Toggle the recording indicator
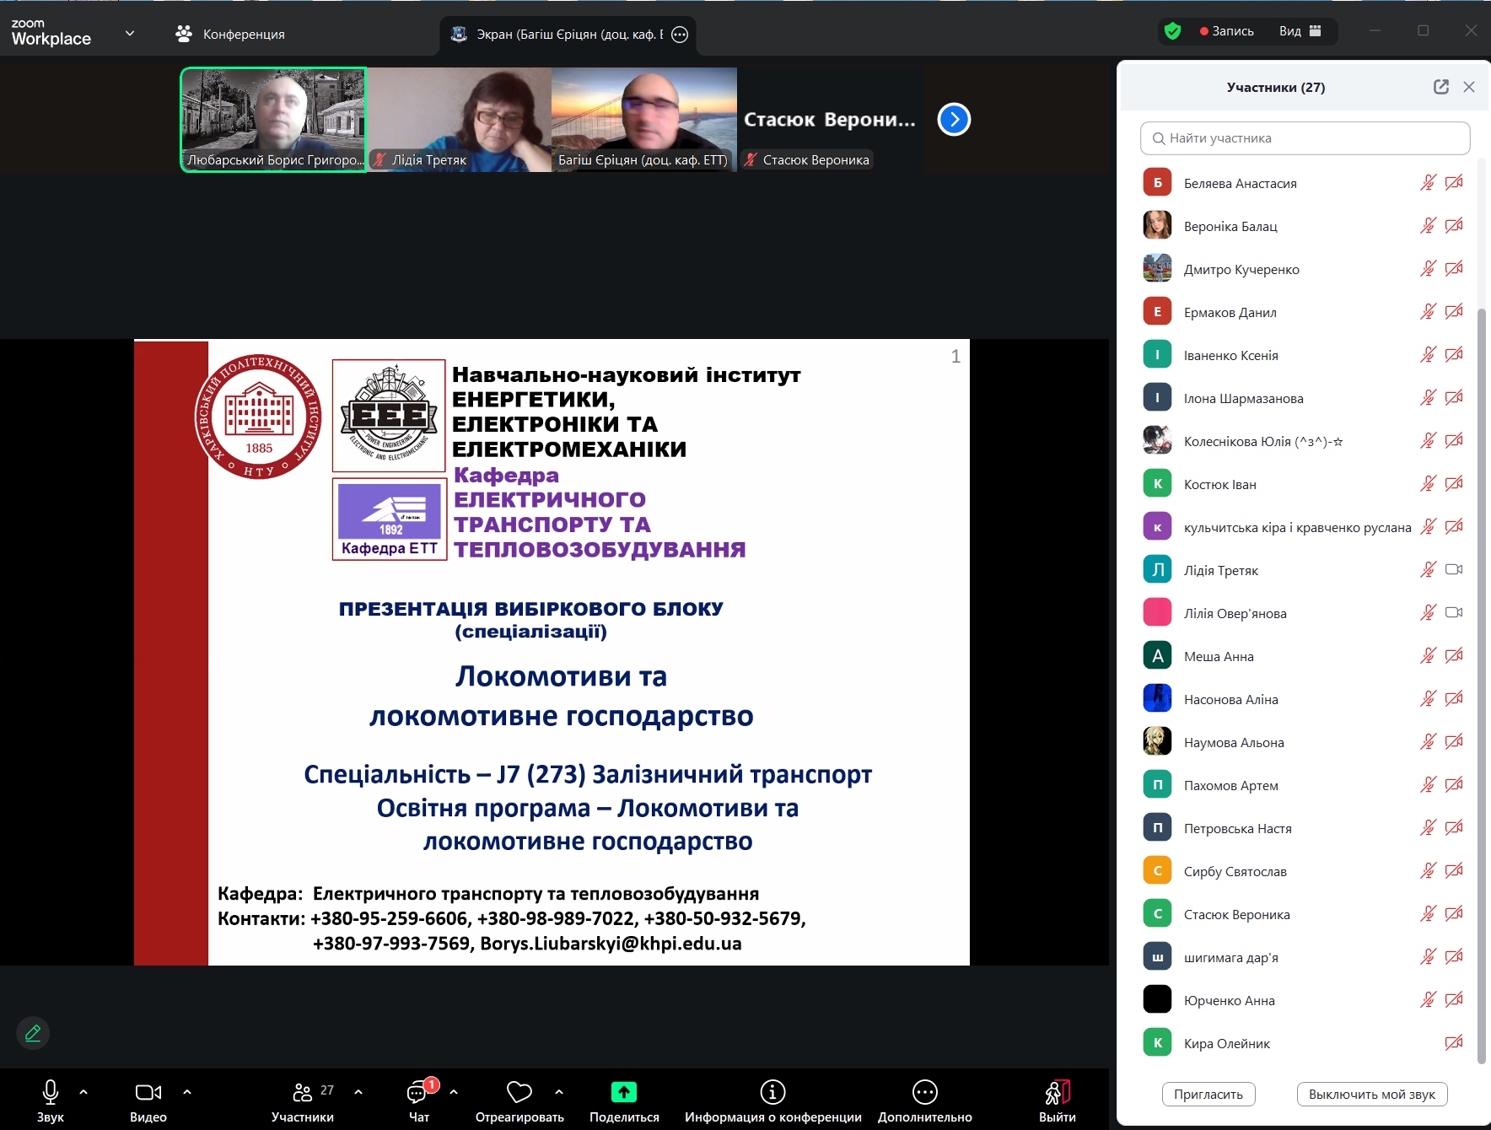 coord(1227,31)
